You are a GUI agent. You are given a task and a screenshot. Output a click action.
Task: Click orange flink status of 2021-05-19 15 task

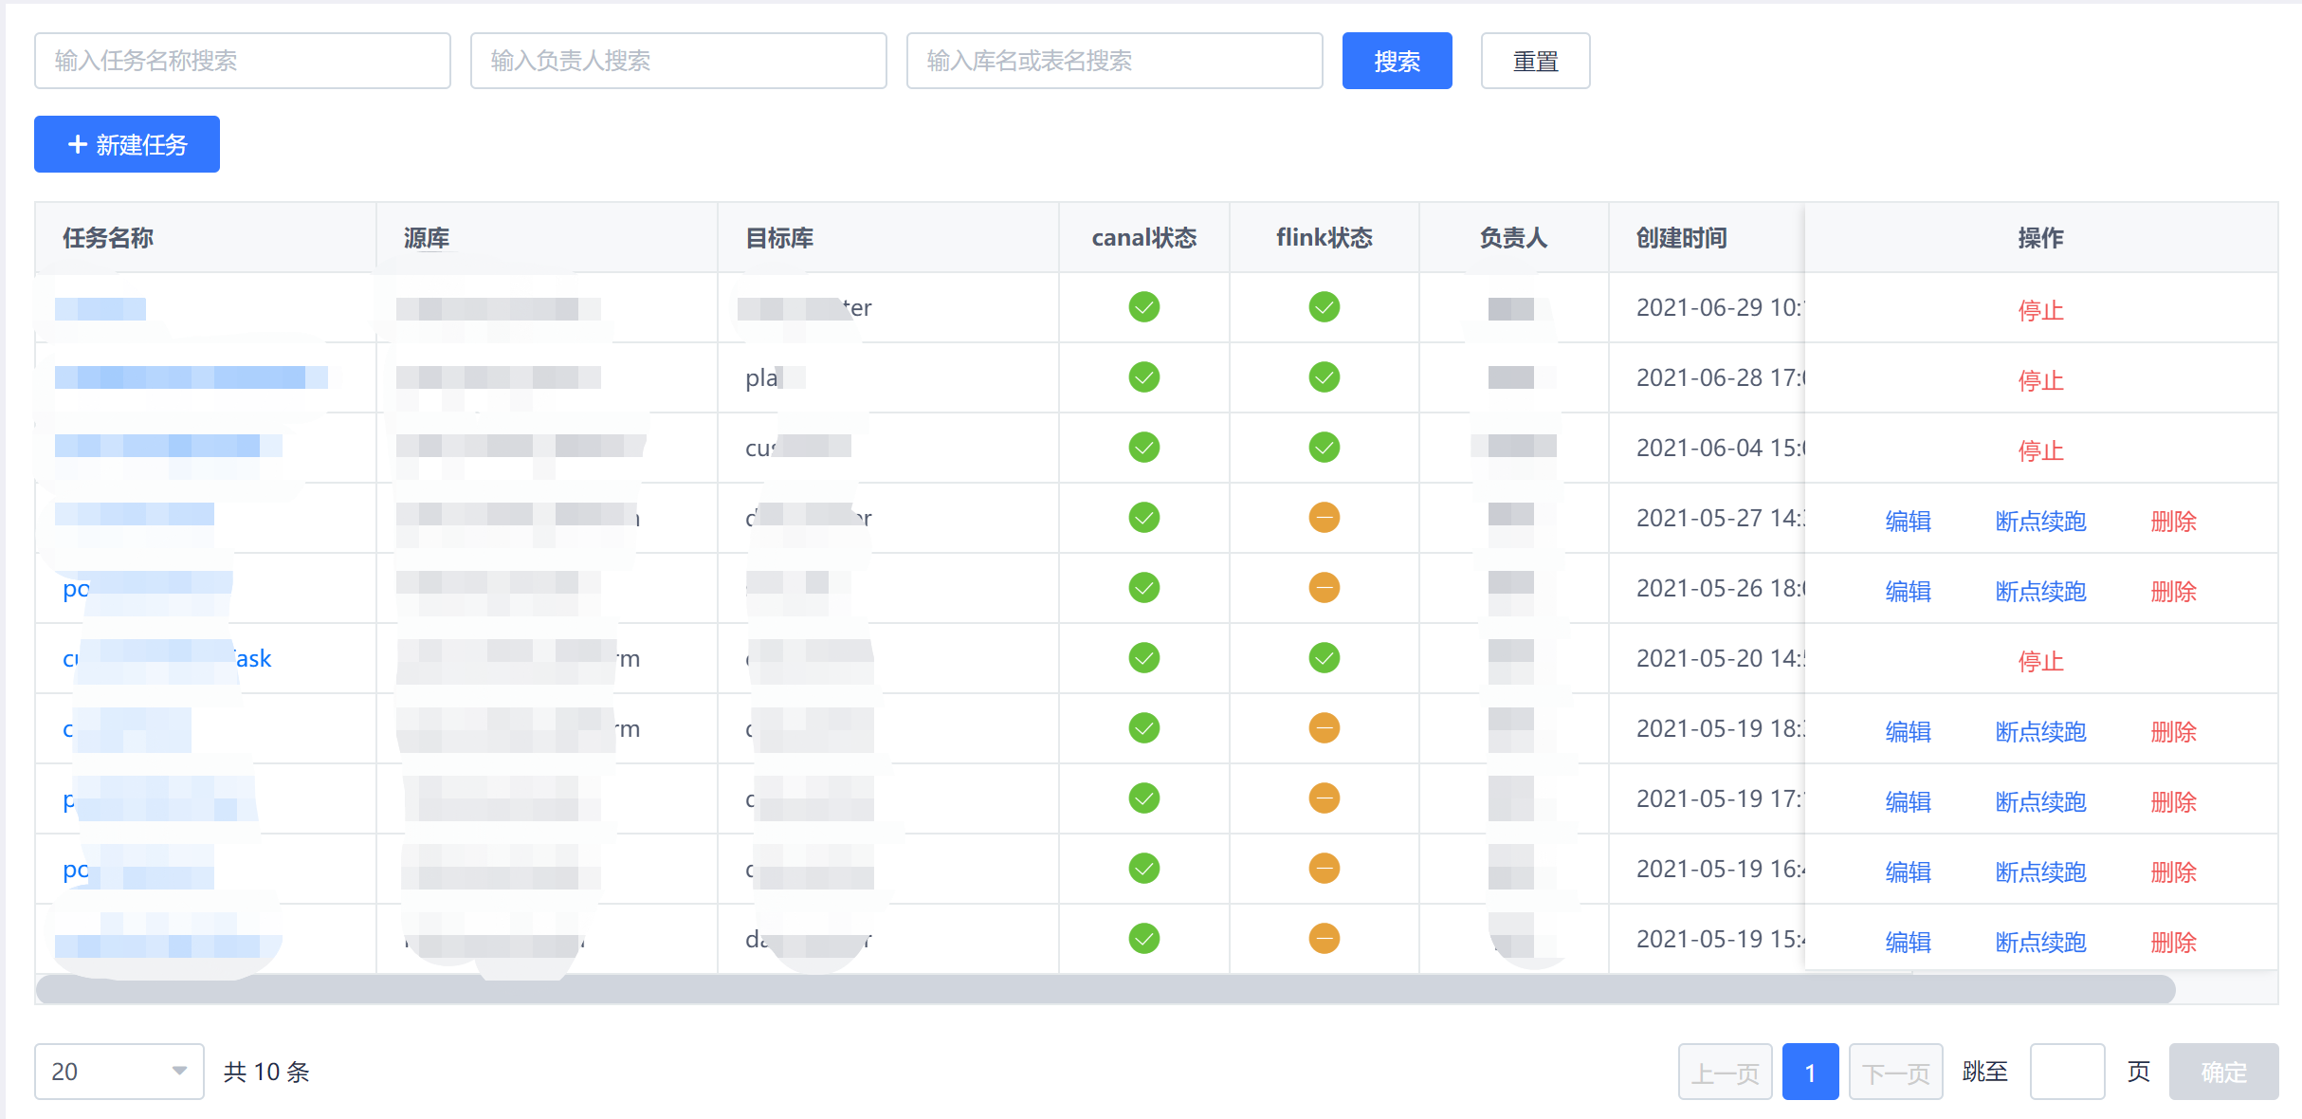1324,939
